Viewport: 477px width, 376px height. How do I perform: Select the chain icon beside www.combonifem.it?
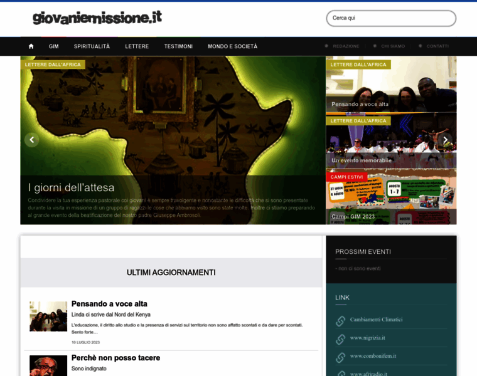tap(340, 357)
